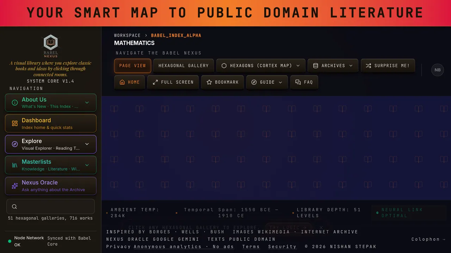Screen dimensions: 451x253
Task: Click the library books icon beside Masterlists
Action: point(15,165)
